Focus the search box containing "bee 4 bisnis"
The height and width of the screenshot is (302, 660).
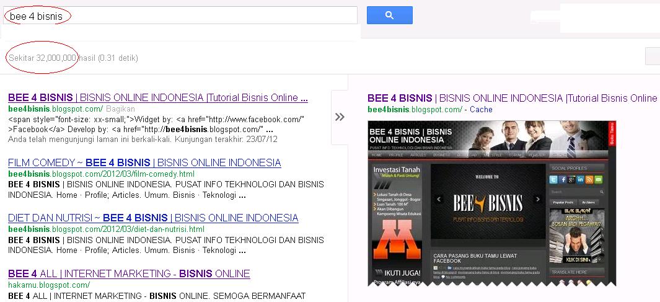180,16
